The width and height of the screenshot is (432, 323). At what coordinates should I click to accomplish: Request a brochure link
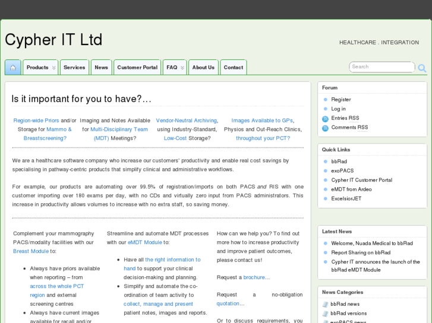[254, 277]
